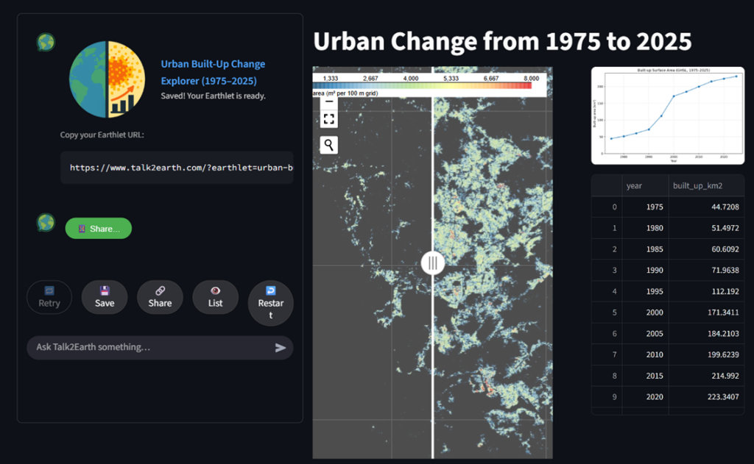Click the year column header
754x464 pixels.
coord(644,186)
